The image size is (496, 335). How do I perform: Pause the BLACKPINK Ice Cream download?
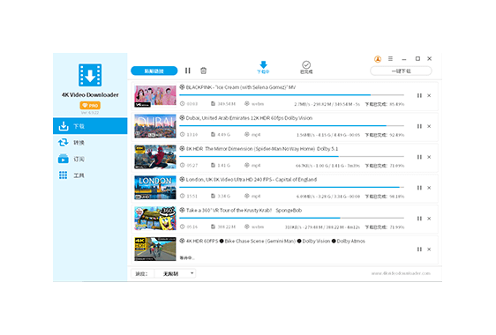coord(419,95)
